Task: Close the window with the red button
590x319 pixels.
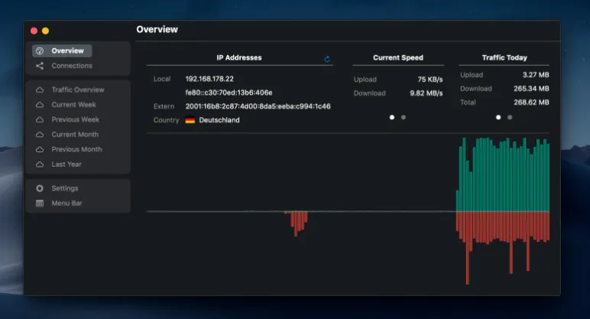Action: pyautogui.click(x=34, y=31)
